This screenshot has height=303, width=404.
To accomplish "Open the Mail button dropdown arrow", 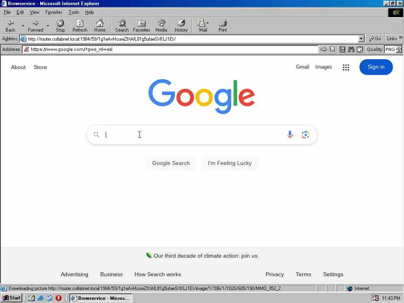I will [x=208, y=23].
